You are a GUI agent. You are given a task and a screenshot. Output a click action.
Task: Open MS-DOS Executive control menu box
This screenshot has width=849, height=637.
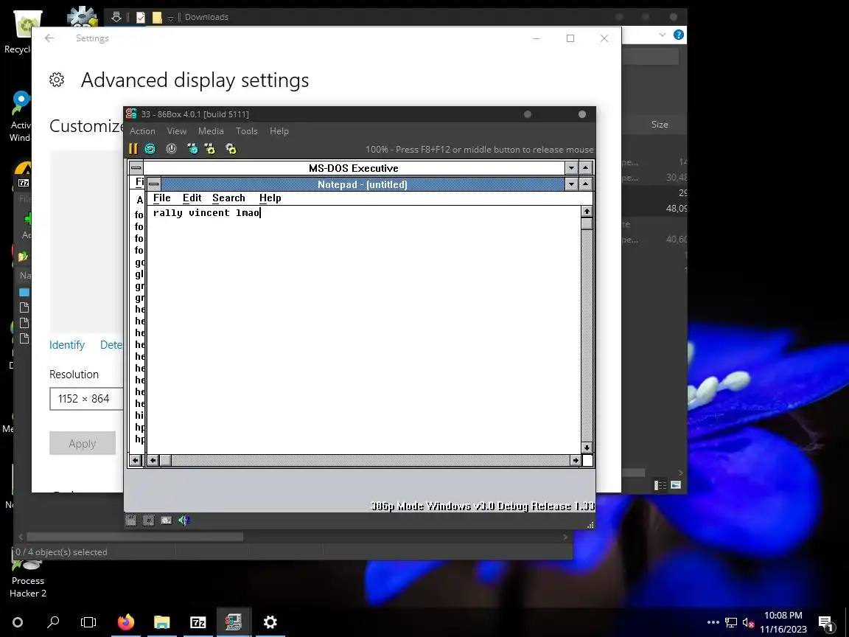136,168
